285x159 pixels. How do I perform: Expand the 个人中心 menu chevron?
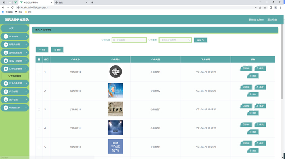(x=26, y=36)
